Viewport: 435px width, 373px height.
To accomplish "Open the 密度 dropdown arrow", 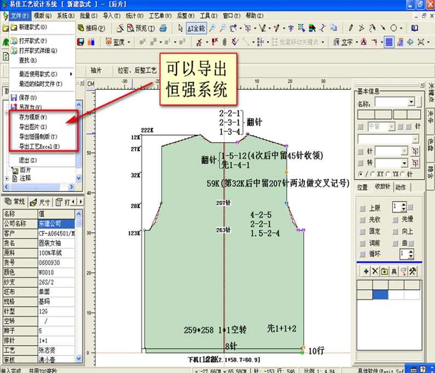I will tap(129, 42).
